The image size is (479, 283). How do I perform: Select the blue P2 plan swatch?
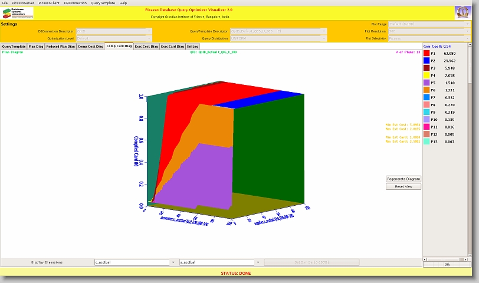click(x=426, y=61)
